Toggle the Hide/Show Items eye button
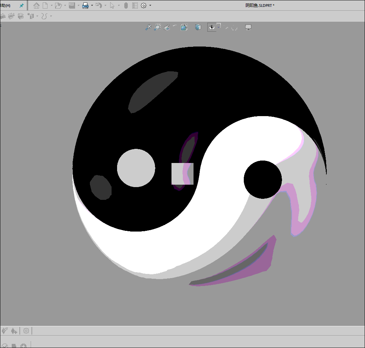 click(x=211, y=27)
